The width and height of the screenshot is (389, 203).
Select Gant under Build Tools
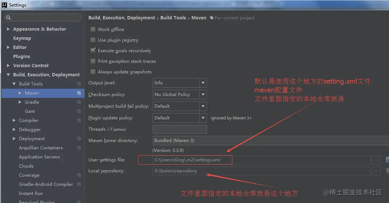click(x=30, y=111)
